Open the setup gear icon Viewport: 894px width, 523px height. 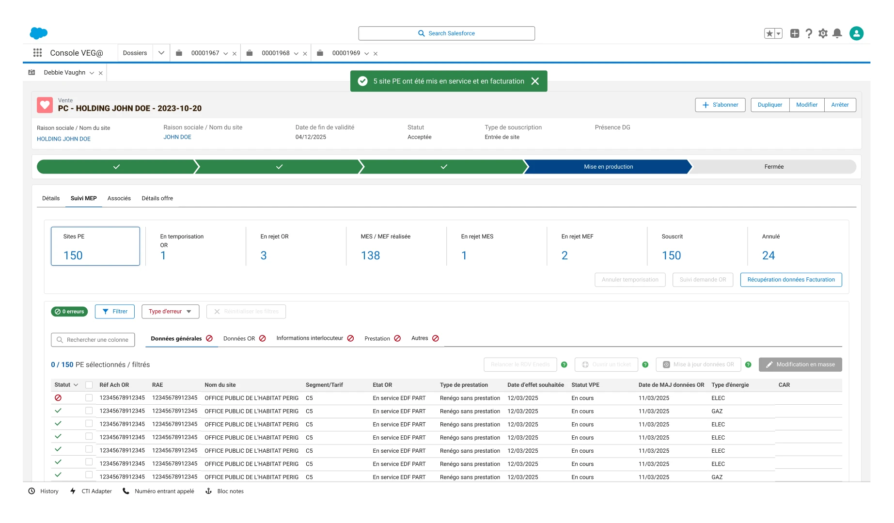click(823, 33)
